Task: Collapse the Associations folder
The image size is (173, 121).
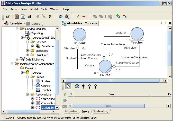Action: click(27, 94)
